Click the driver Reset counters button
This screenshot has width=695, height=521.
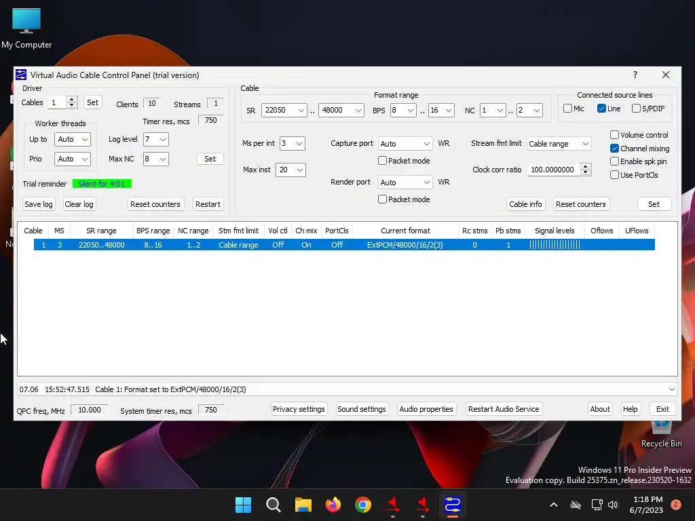pyautogui.click(x=155, y=204)
